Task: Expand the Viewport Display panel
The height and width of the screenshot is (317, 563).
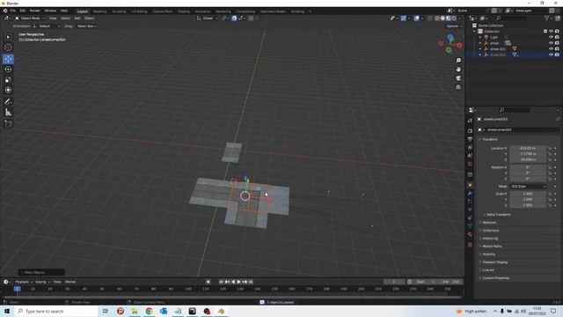Action: [494, 262]
